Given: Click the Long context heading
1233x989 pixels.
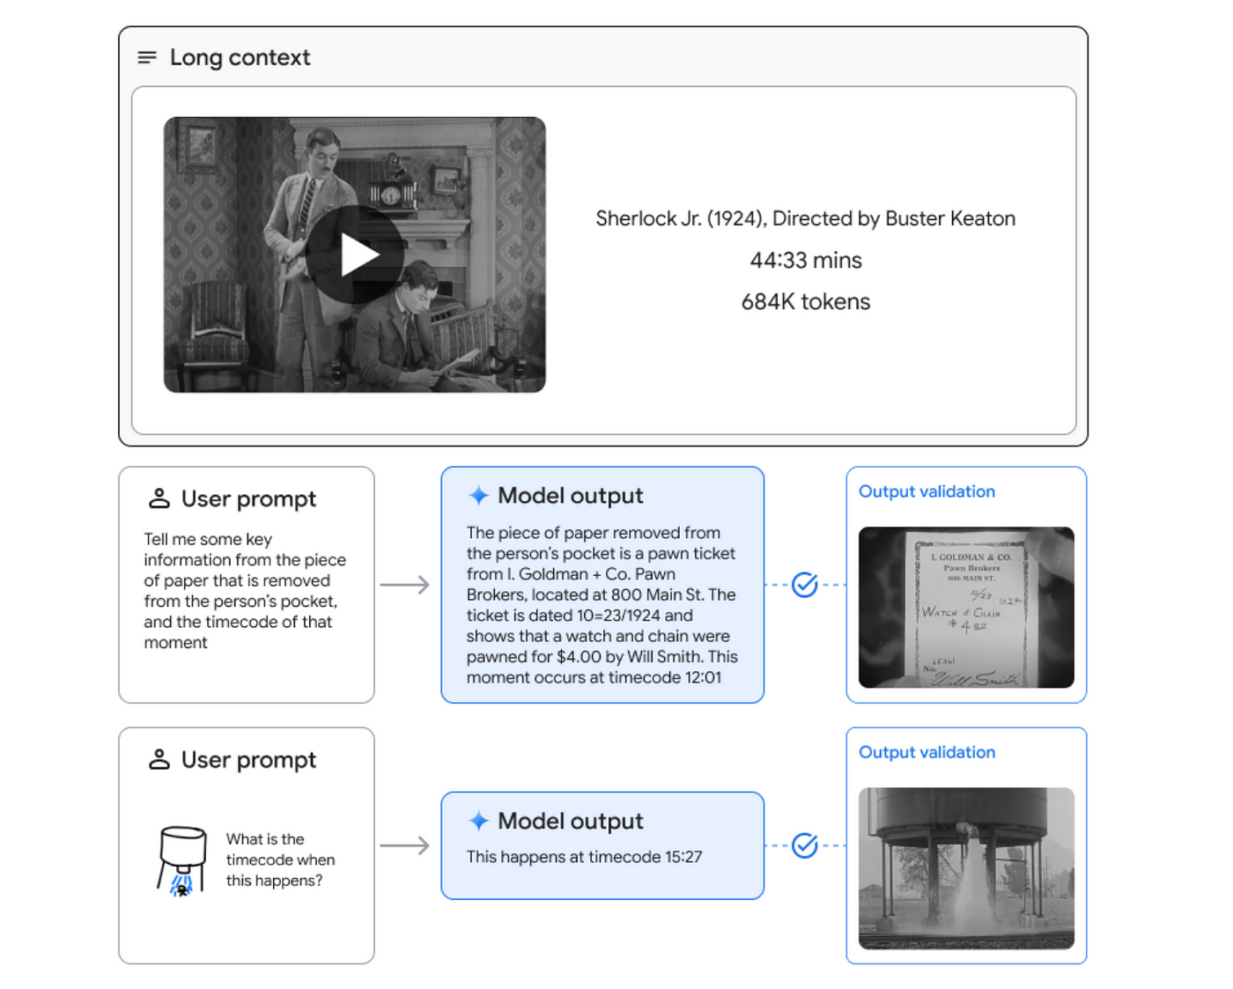Looking at the screenshot, I should point(240,57).
